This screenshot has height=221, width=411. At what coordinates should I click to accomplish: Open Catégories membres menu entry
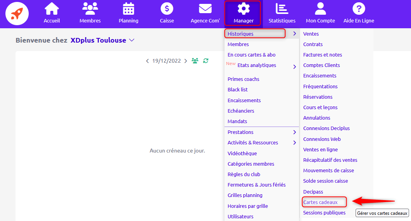[x=251, y=164]
